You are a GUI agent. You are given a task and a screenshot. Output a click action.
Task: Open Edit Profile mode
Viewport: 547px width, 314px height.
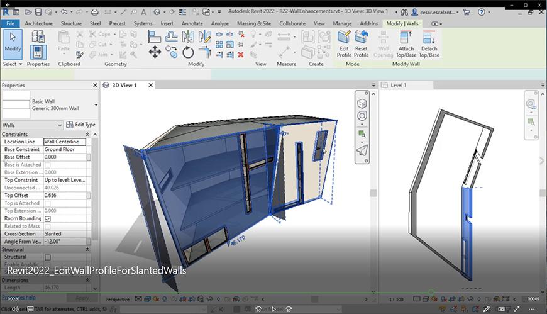tap(344, 44)
